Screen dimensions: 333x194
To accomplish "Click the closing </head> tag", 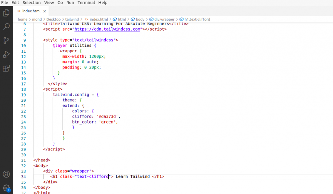I will click(42, 160).
